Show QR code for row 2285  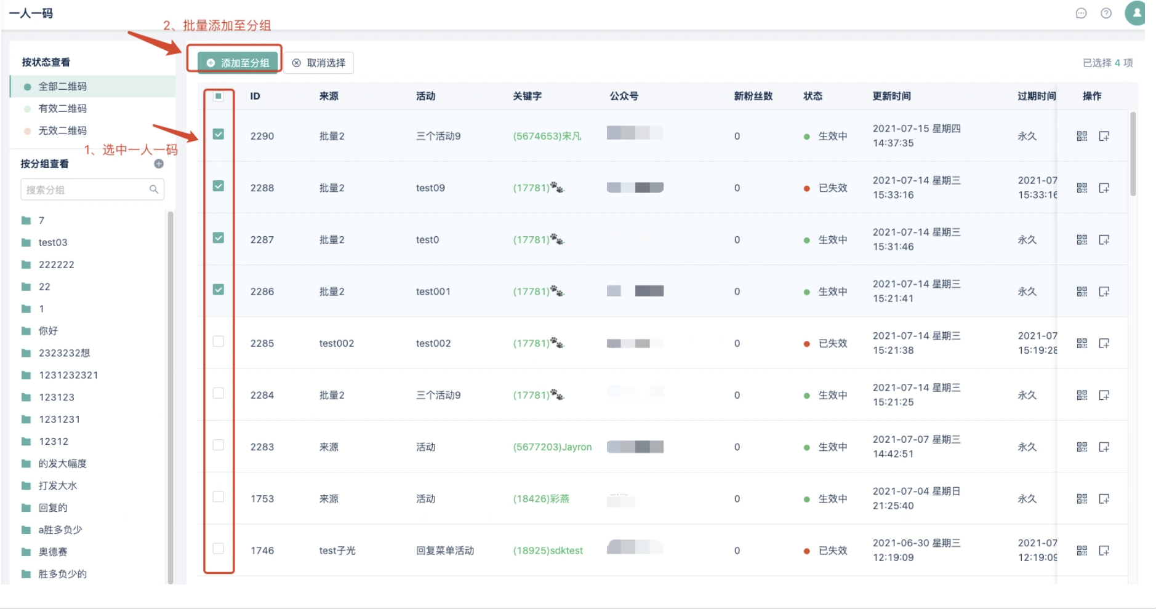coord(1082,343)
